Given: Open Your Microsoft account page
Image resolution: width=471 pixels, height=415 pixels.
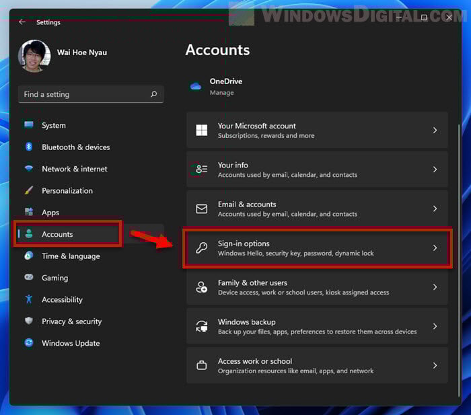Looking at the screenshot, I should point(317,130).
